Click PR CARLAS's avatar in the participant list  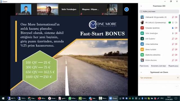(x=142, y=22)
